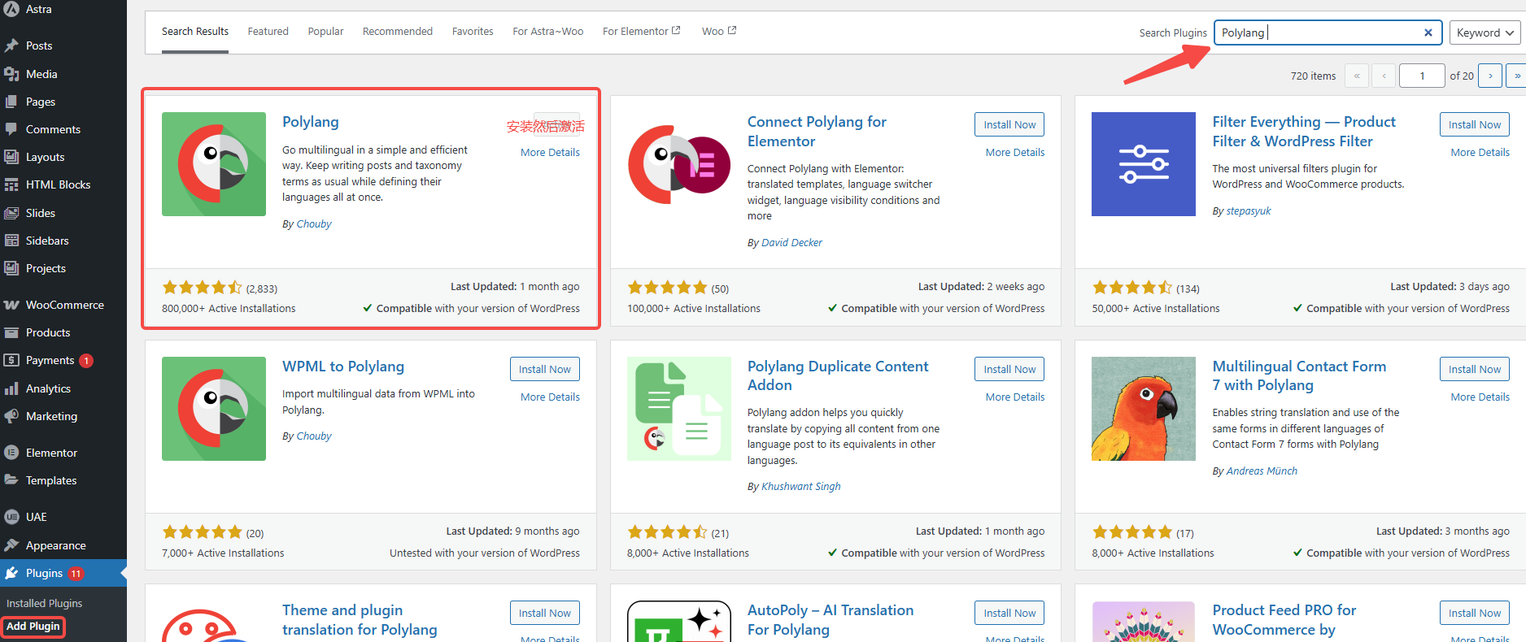Click the Comments bubble icon
The height and width of the screenshot is (642, 1526).
(11, 129)
